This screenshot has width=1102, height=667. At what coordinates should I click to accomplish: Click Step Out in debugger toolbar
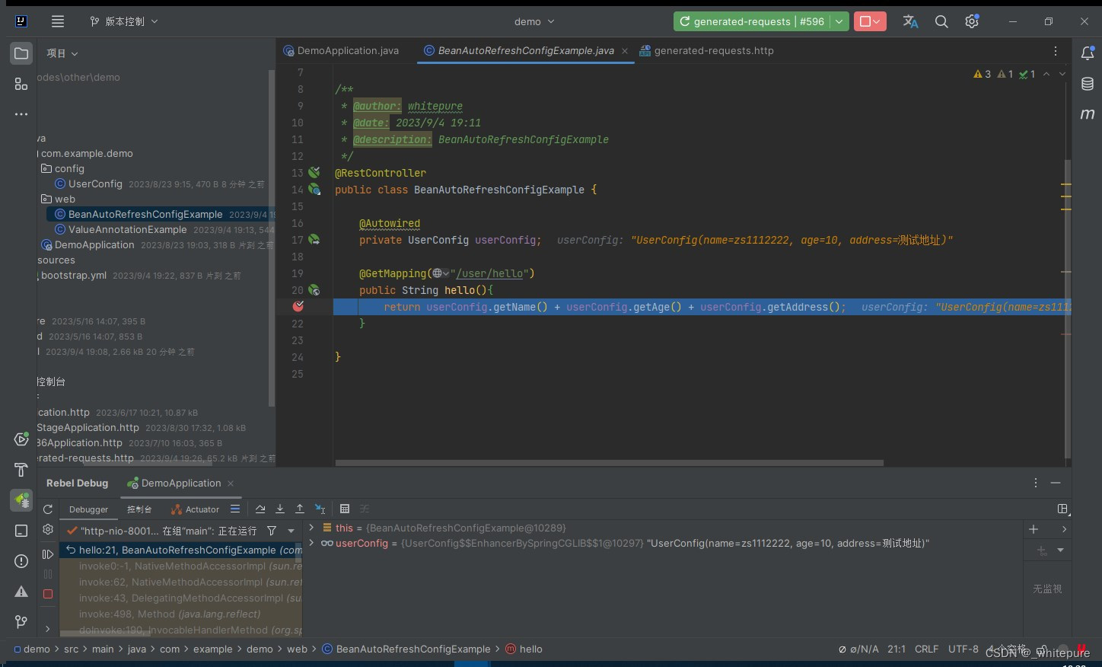[300, 509]
